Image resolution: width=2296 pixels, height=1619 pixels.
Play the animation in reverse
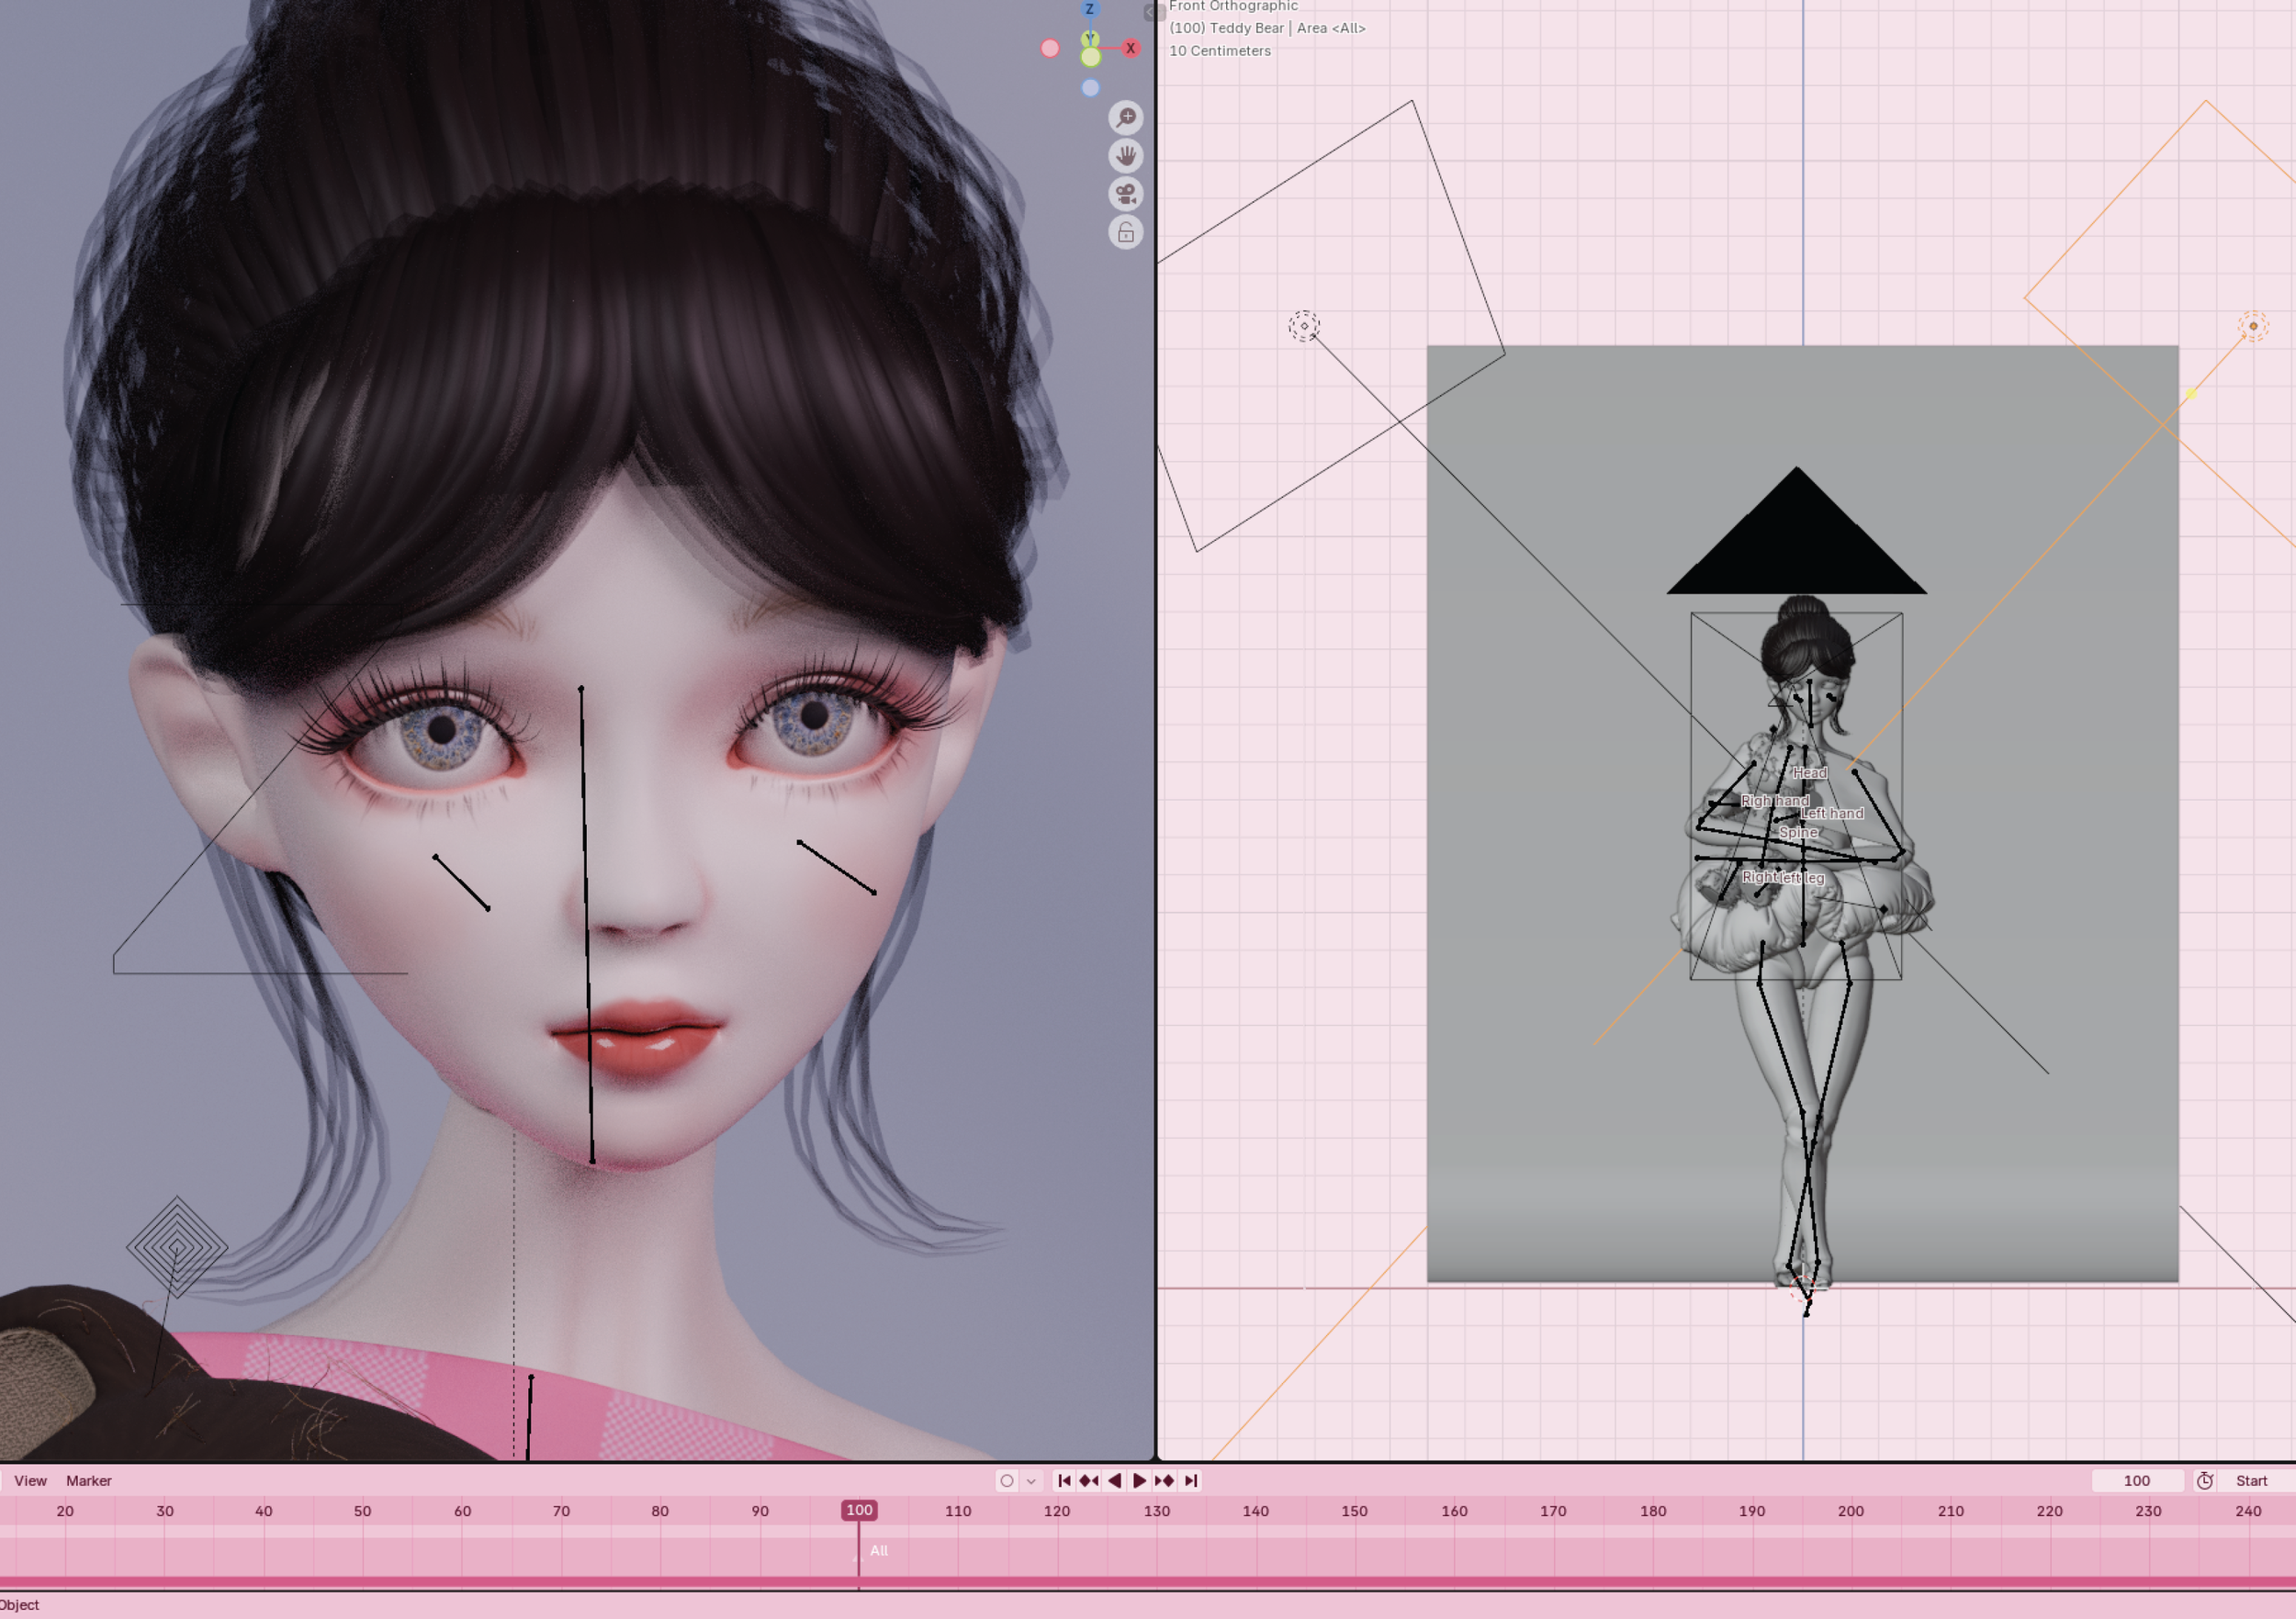(x=1114, y=1481)
